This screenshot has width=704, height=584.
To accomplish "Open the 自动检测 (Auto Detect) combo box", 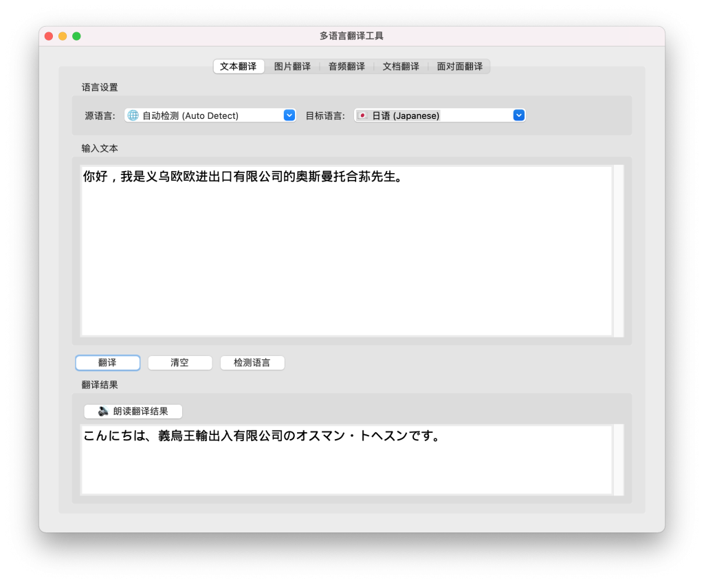I will pyautogui.click(x=206, y=115).
